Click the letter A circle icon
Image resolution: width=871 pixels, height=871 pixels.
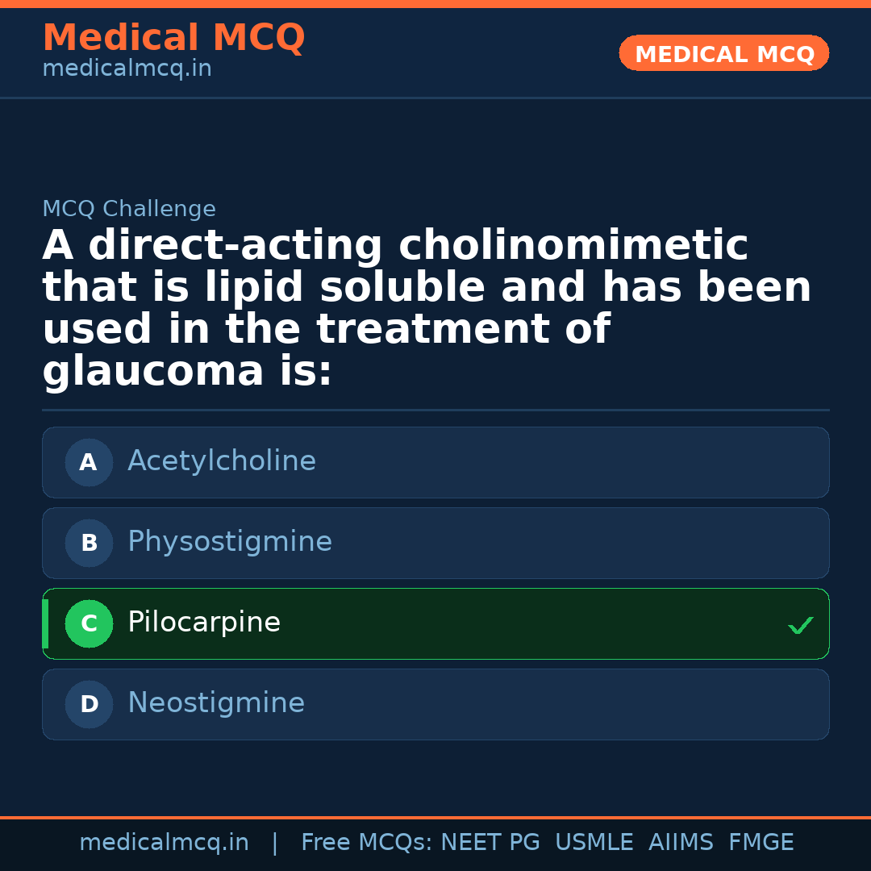pos(89,463)
